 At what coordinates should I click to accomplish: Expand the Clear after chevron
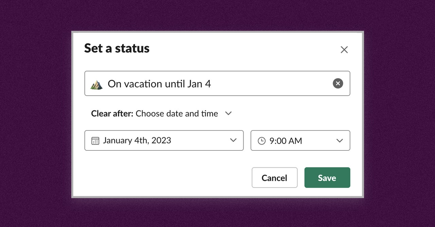tap(228, 113)
